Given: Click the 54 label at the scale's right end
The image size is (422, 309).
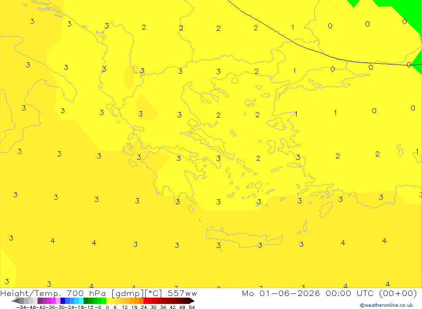Looking at the screenshot, I should click(x=192, y=307).
